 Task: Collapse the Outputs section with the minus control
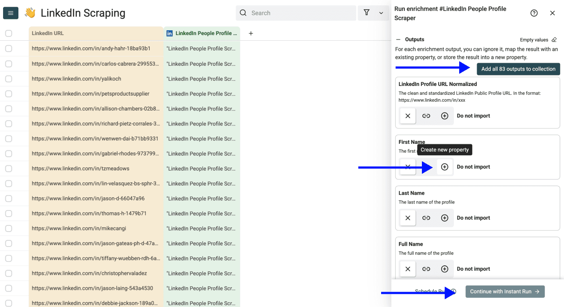click(398, 39)
